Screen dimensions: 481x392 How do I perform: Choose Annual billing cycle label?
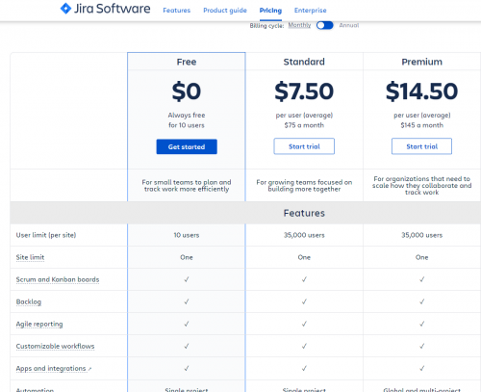click(x=349, y=25)
